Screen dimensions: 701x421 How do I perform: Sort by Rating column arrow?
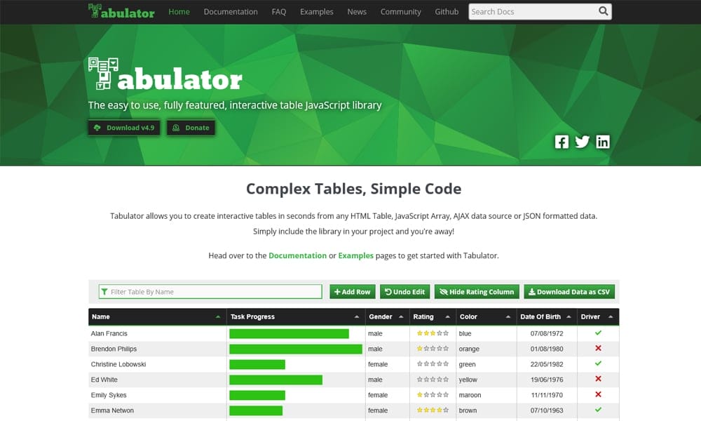click(x=447, y=316)
